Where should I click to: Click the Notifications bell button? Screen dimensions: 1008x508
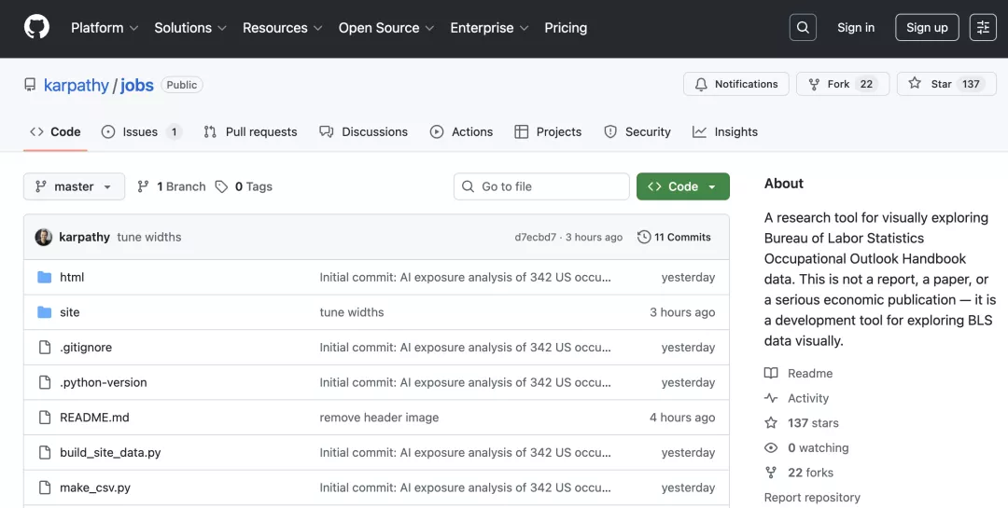point(735,84)
